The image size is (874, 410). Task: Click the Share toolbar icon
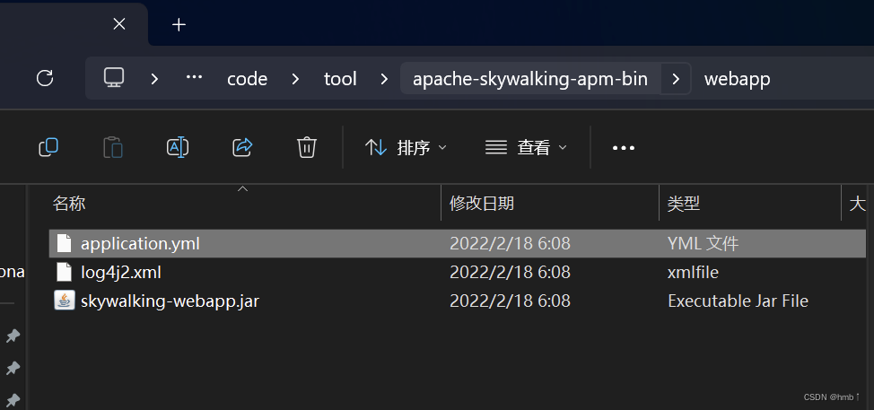click(x=242, y=148)
